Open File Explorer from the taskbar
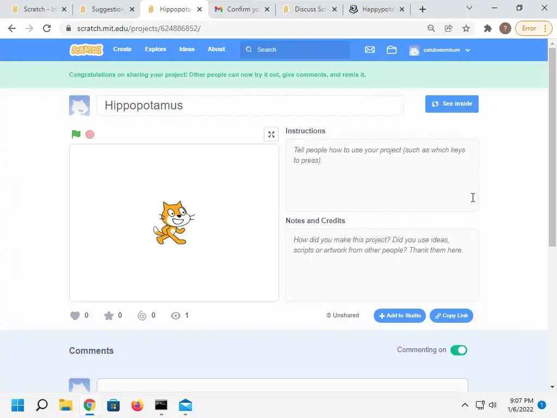 click(66, 405)
